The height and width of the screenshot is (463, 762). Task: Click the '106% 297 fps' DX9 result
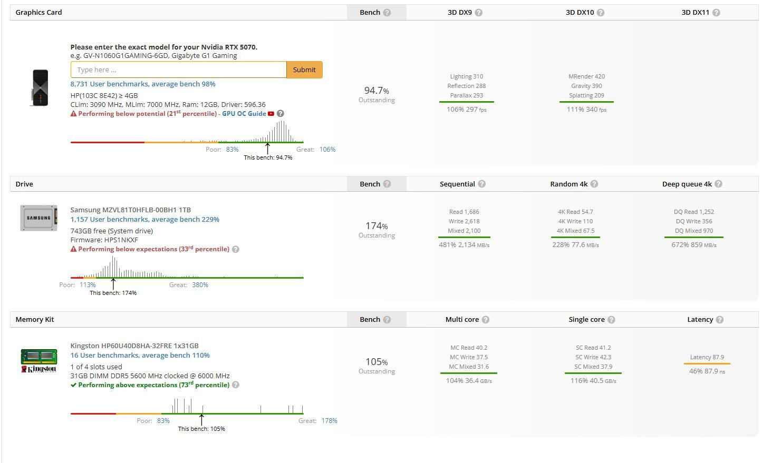(x=467, y=110)
